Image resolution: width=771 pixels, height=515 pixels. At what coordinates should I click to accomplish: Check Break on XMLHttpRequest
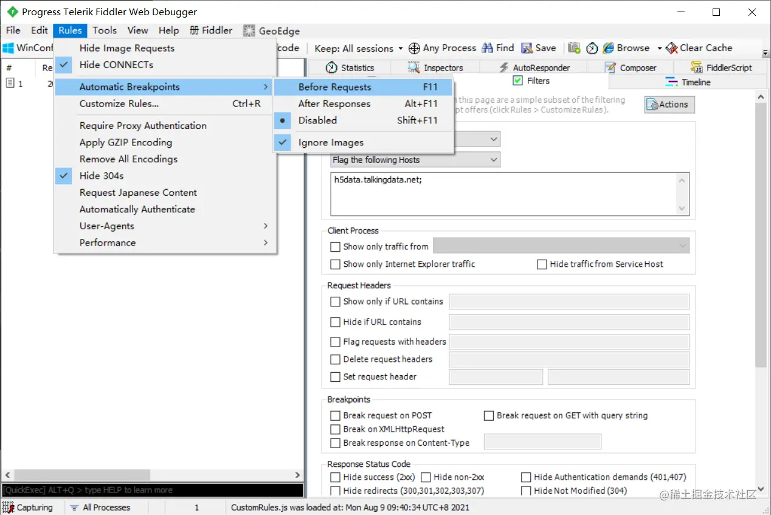point(335,429)
